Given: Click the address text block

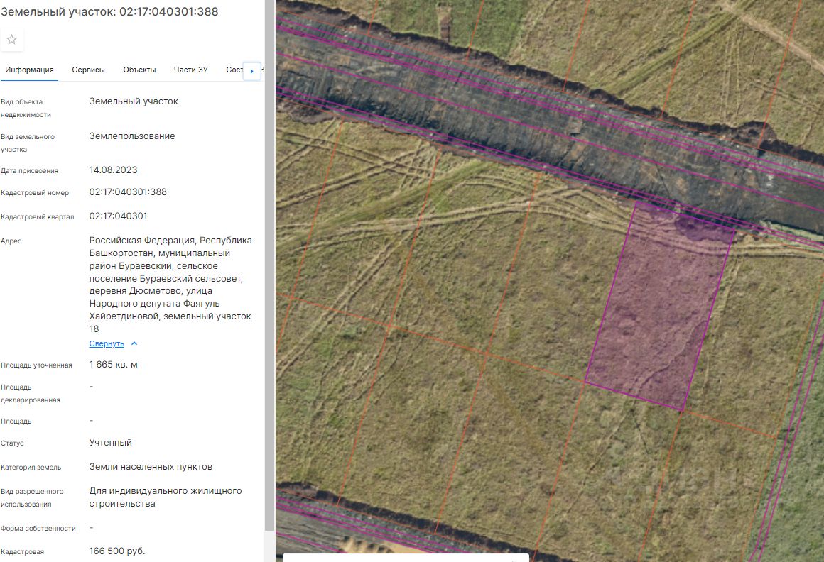Looking at the screenshot, I should click(170, 285).
